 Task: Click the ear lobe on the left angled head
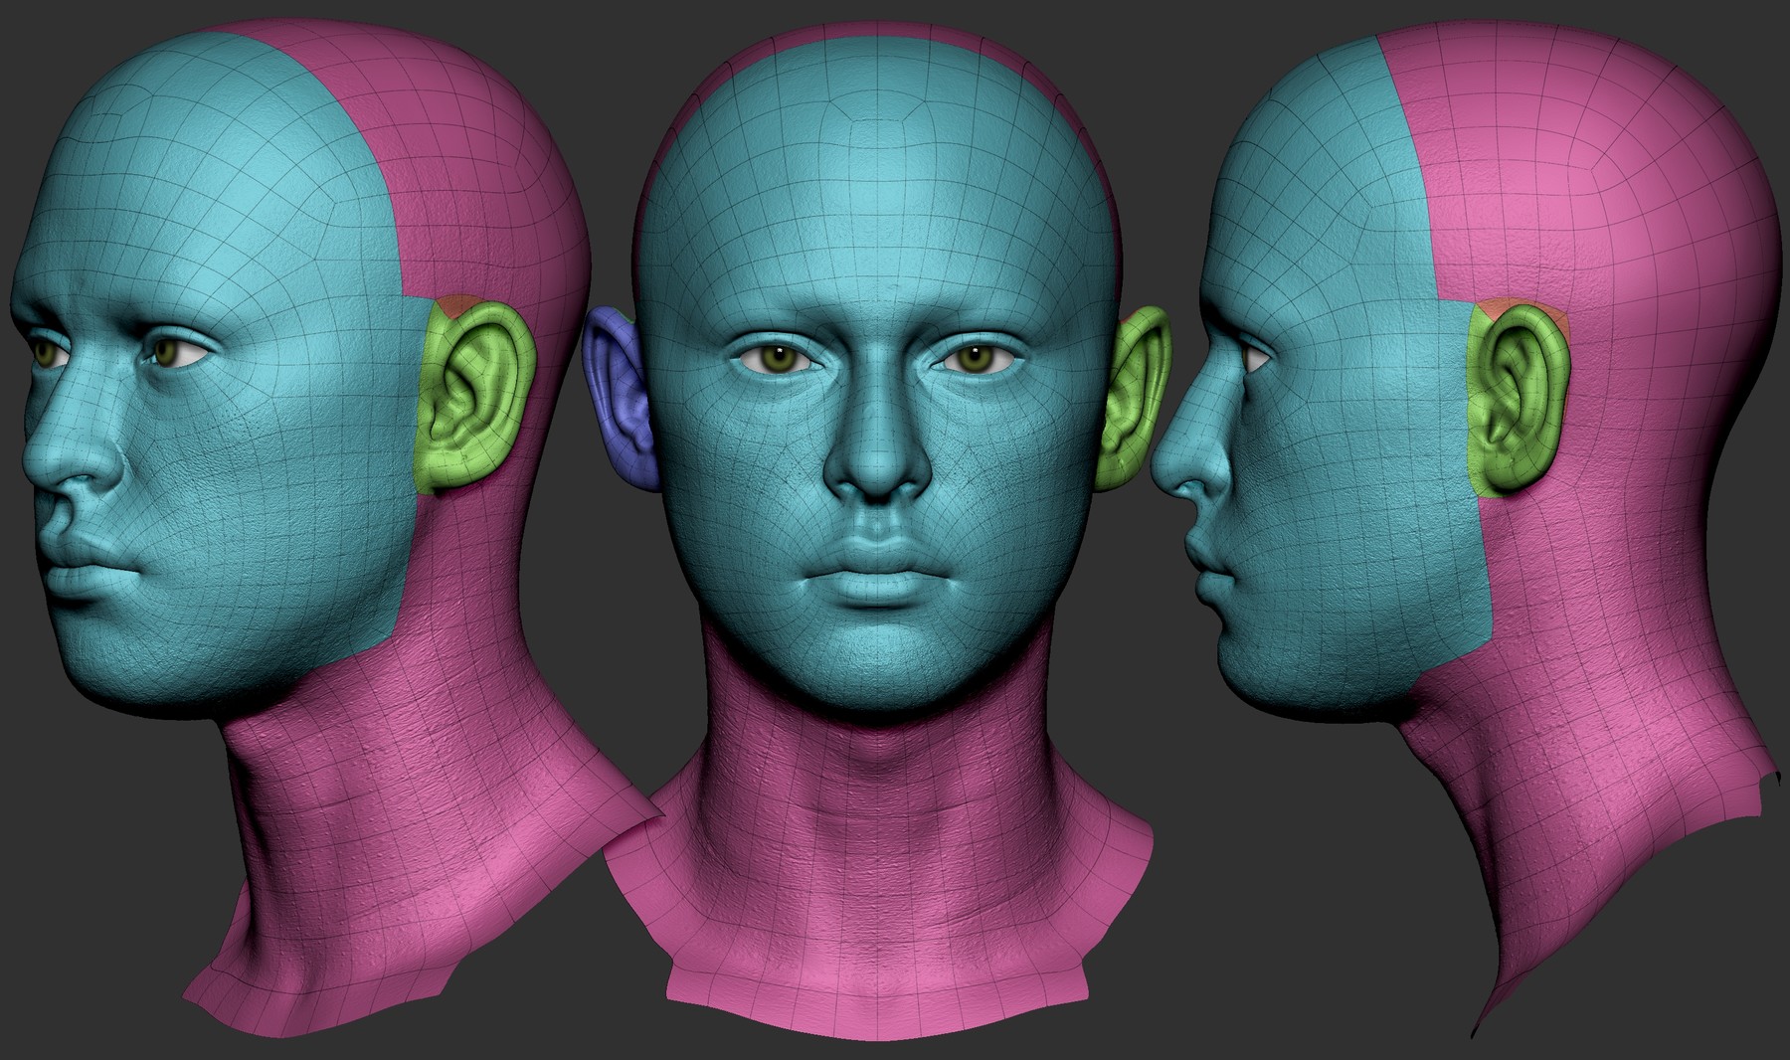pyautogui.click(x=447, y=477)
